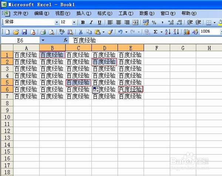Open font size dropdown arrow
The width and height of the screenshot is (222, 176).
[x=74, y=22]
